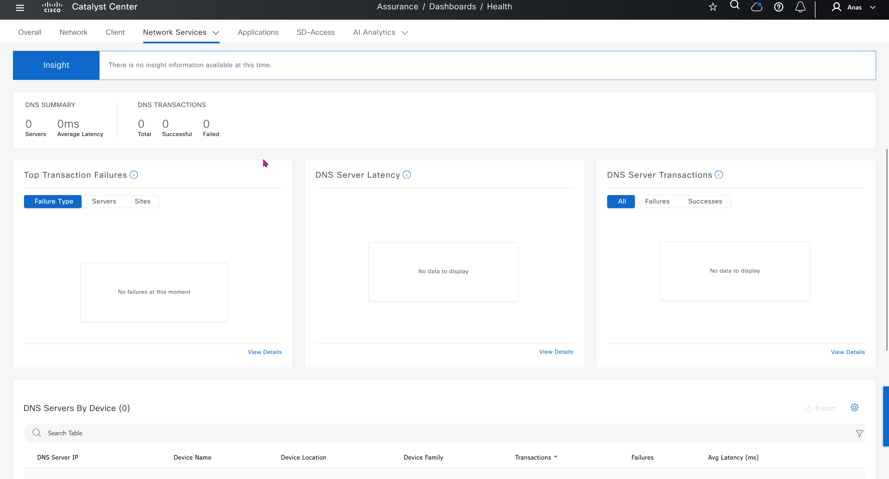The height and width of the screenshot is (479, 889).
Task: Sort by the Transactions column header
Action: click(x=533, y=457)
